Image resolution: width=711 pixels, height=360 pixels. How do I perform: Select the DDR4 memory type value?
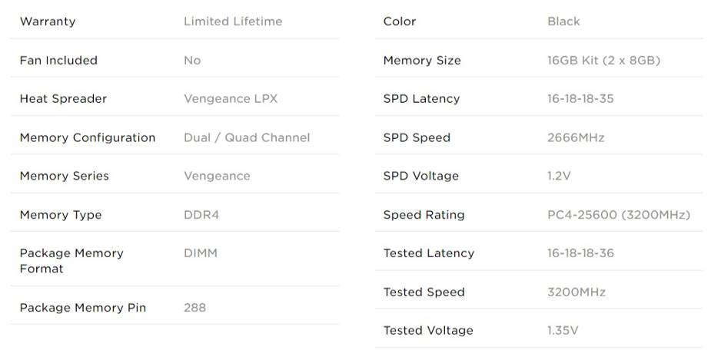click(201, 215)
